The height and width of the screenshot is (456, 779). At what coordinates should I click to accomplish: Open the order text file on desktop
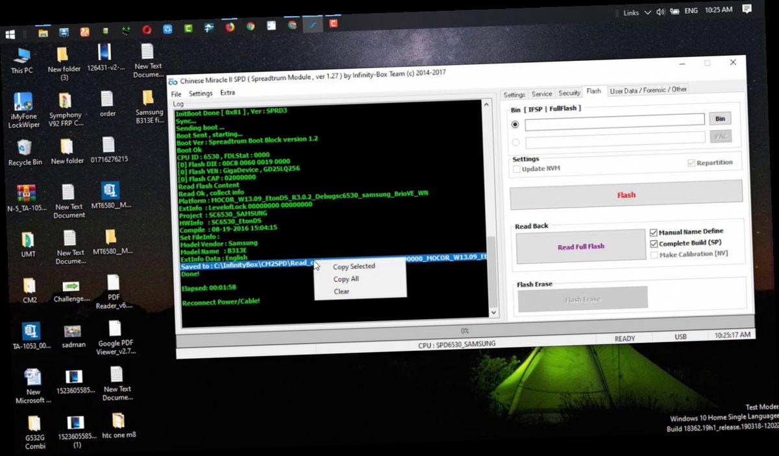(108, 104)
